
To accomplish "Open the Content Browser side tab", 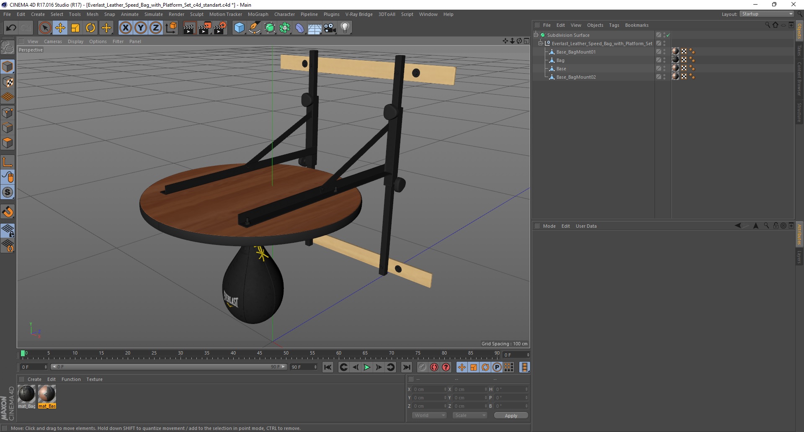I will [799, 79].
